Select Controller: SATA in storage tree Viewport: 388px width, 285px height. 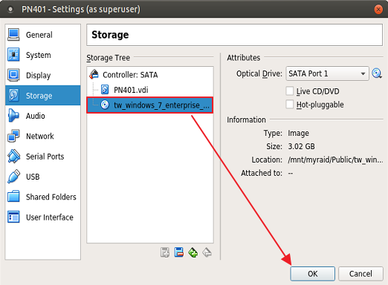130,75
